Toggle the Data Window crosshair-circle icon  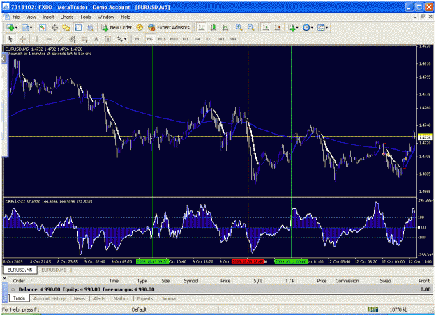(55, 27)
